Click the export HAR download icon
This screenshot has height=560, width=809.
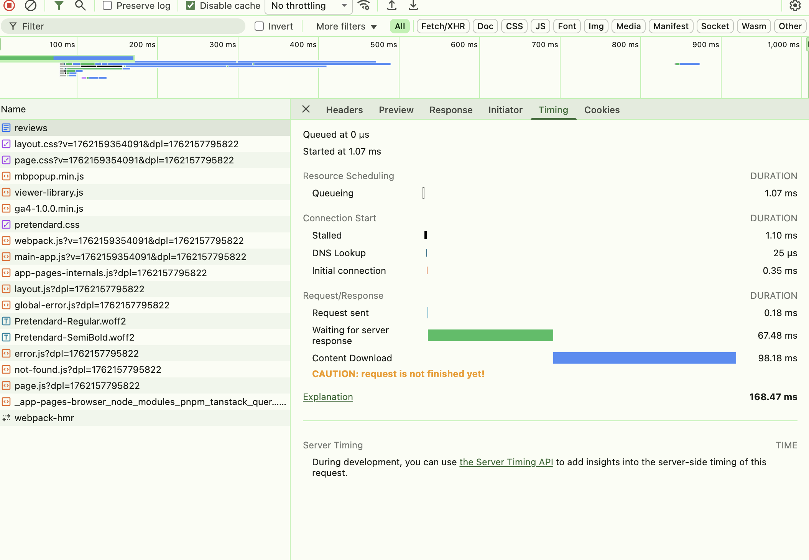pos(413,5)
